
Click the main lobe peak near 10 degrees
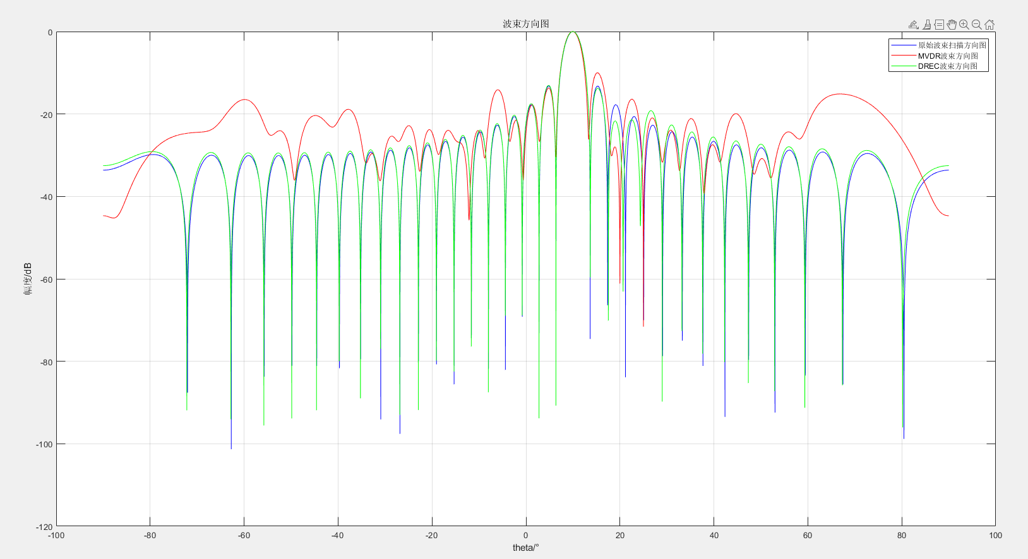pyautogui.click(x=573, y=32)
